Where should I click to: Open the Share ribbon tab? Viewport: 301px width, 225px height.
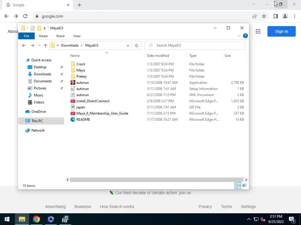(60, 36)
